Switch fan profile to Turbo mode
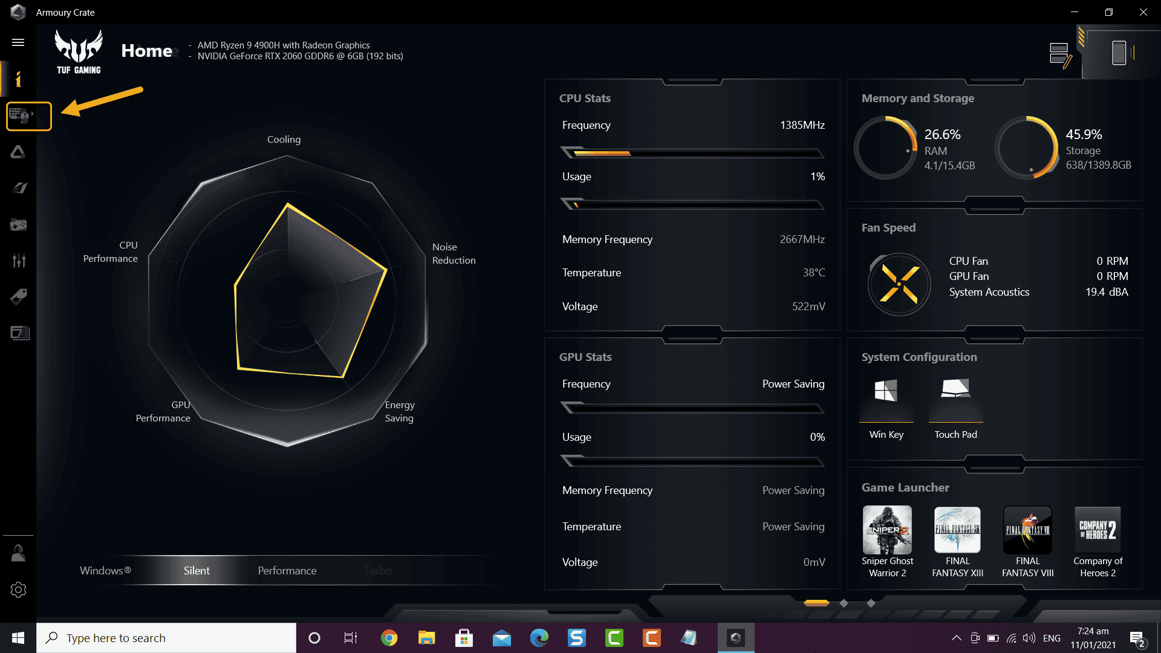The height and width of the screenshot is (653, 1161). (x=377, y=570)
